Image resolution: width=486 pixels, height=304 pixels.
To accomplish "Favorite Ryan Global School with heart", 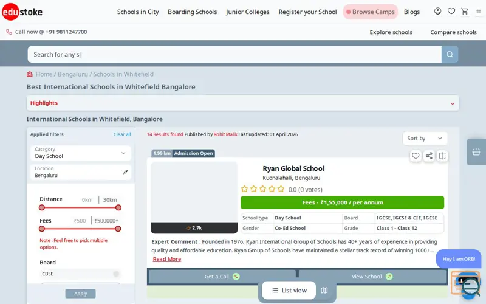I will [x=416, y=156].
